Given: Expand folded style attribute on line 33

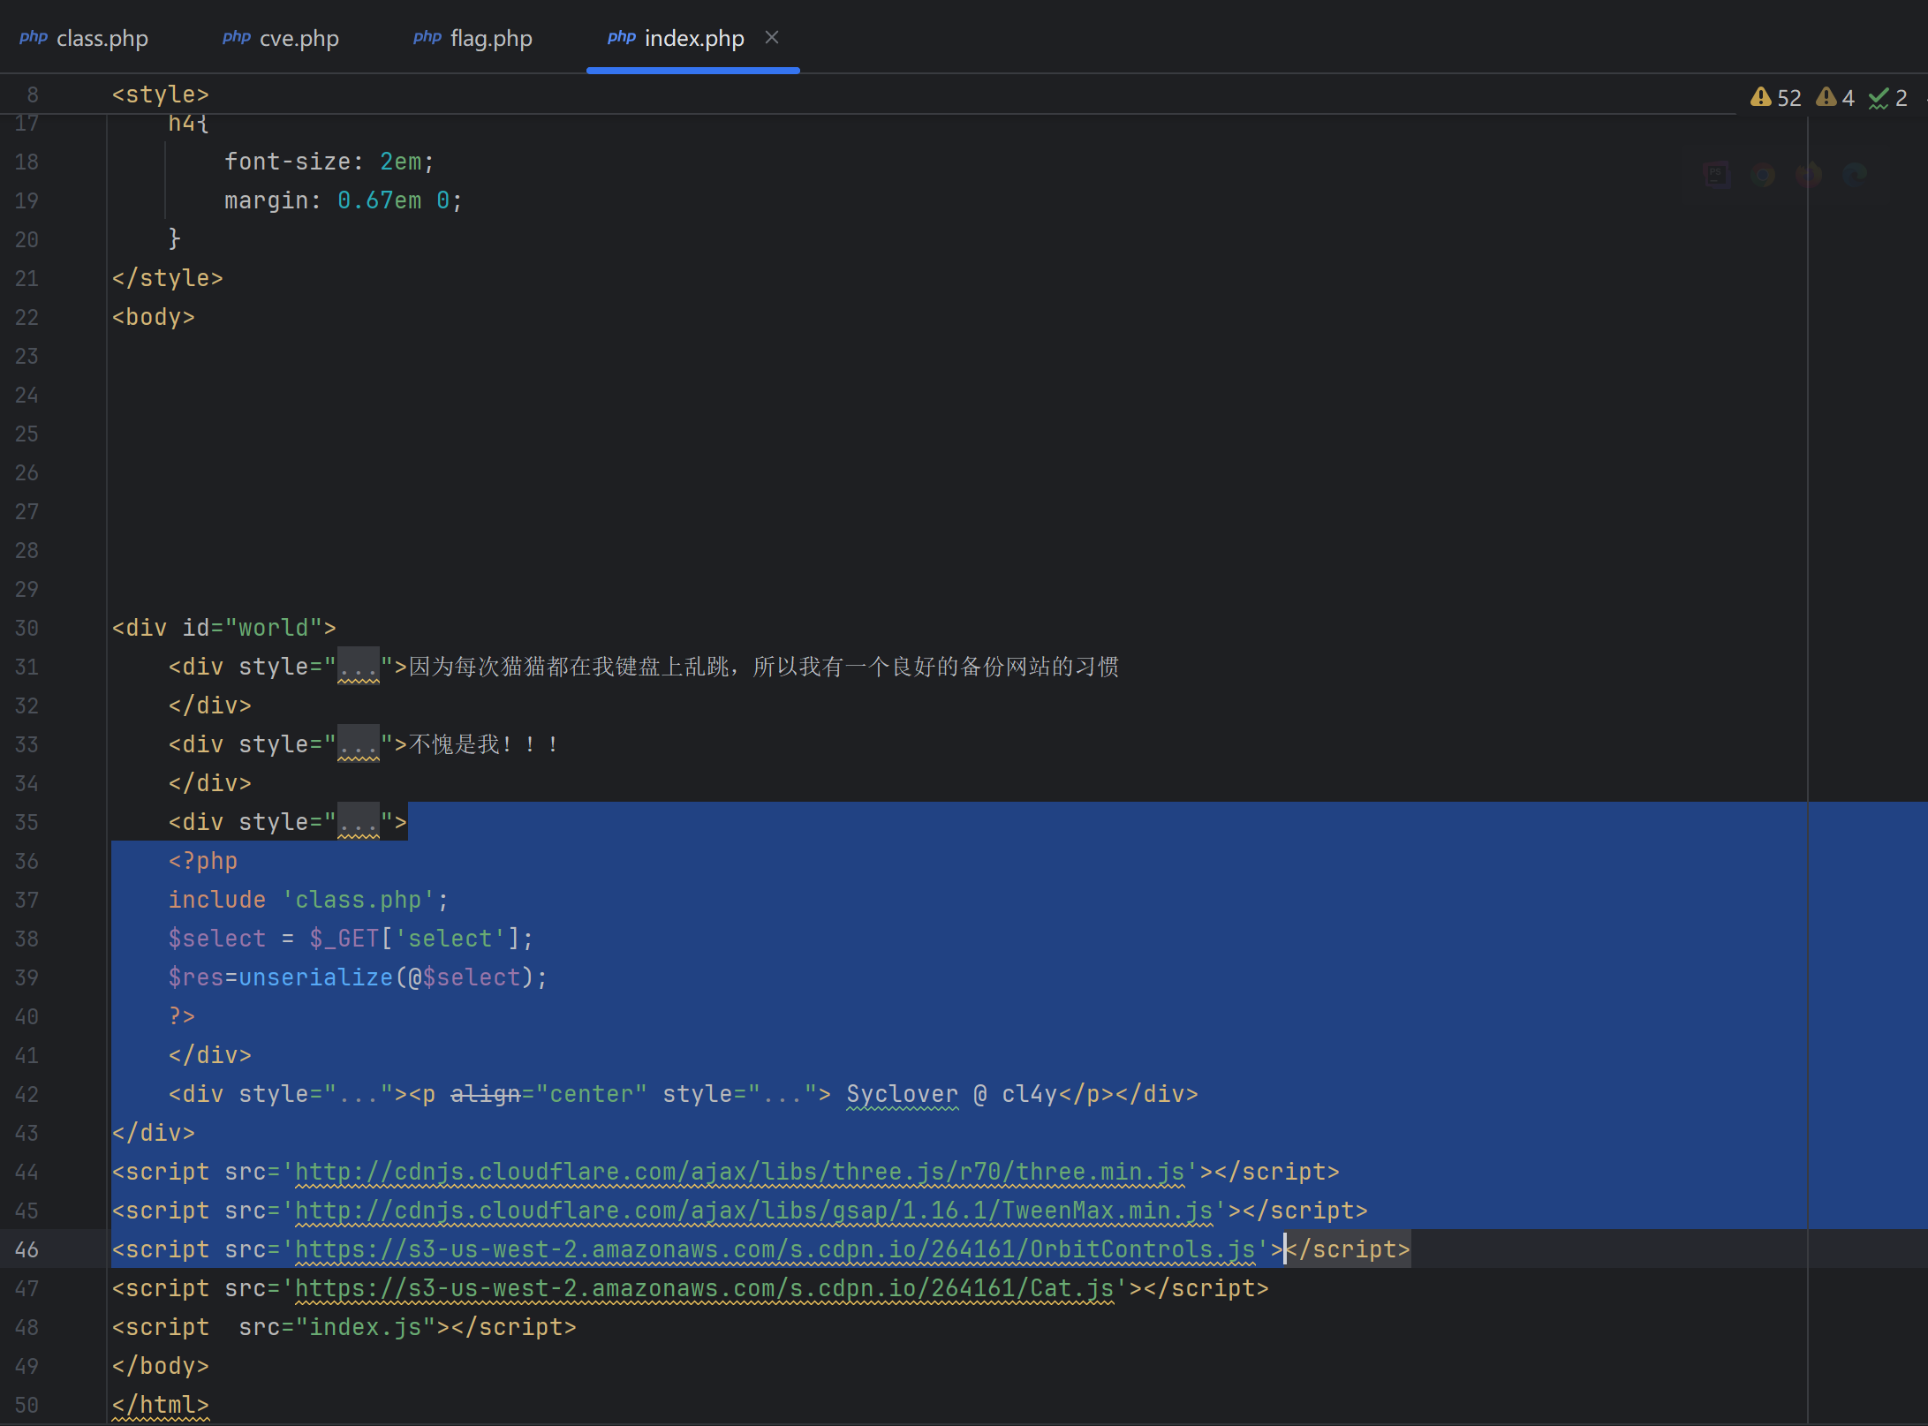Looking at the screenshot, I should coord(358,744).
